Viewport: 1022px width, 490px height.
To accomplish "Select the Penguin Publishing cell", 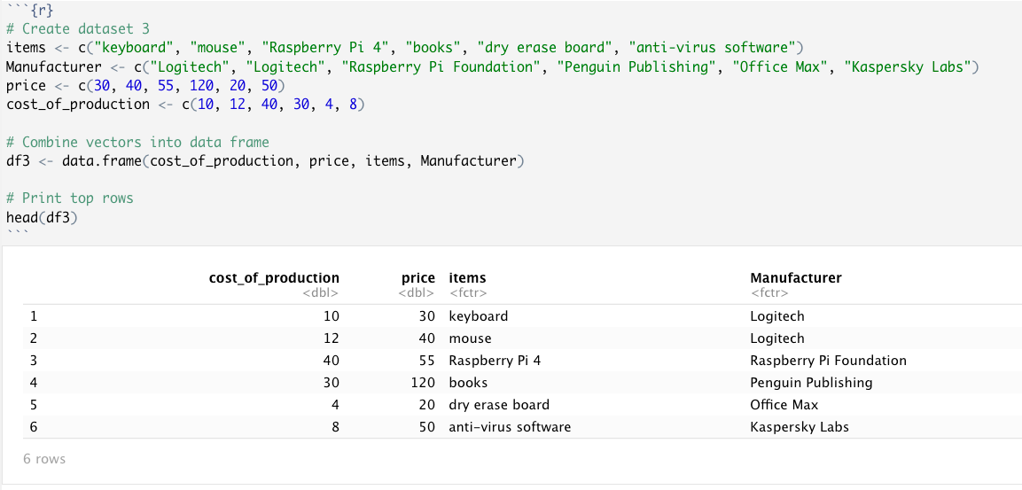I will (811, 383).
